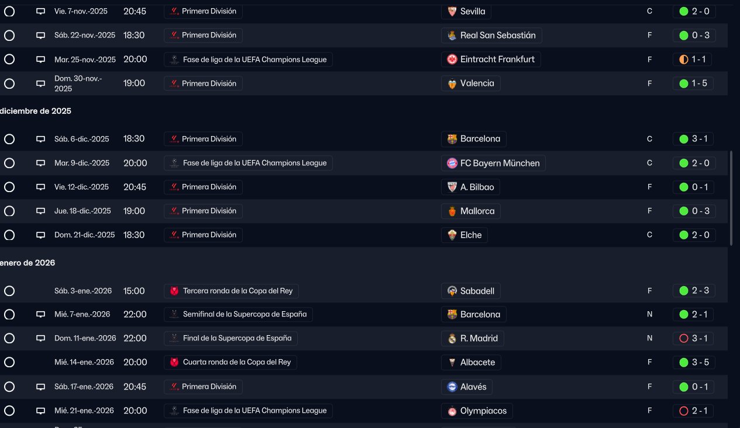Click the FC Bayern München crest icon

(x=452, y=163)
